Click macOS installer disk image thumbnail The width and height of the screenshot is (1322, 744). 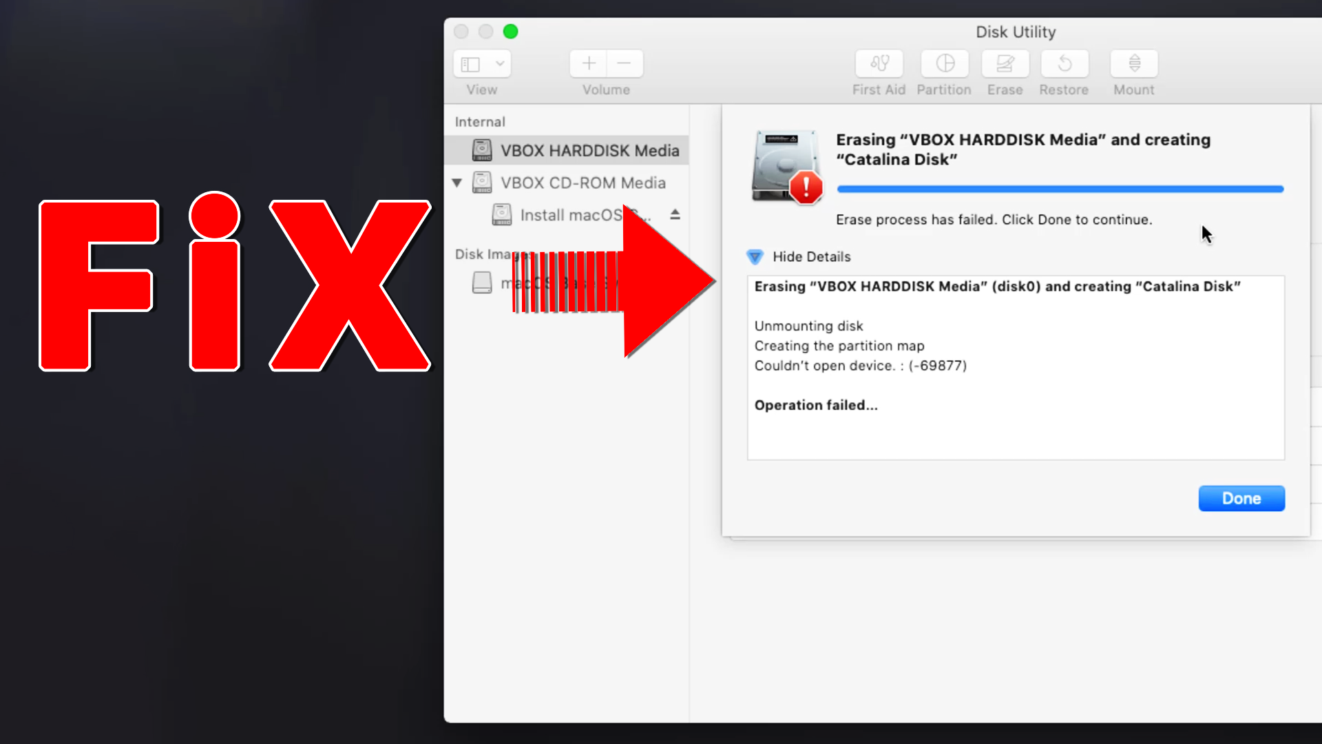[481, 283]
